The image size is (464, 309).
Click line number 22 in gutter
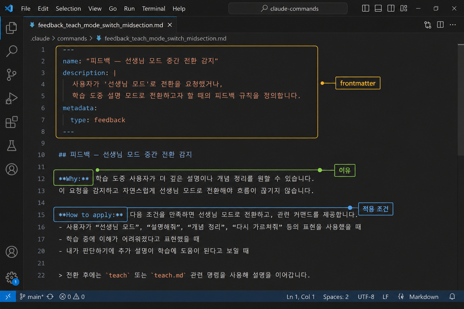pos(41,275)
